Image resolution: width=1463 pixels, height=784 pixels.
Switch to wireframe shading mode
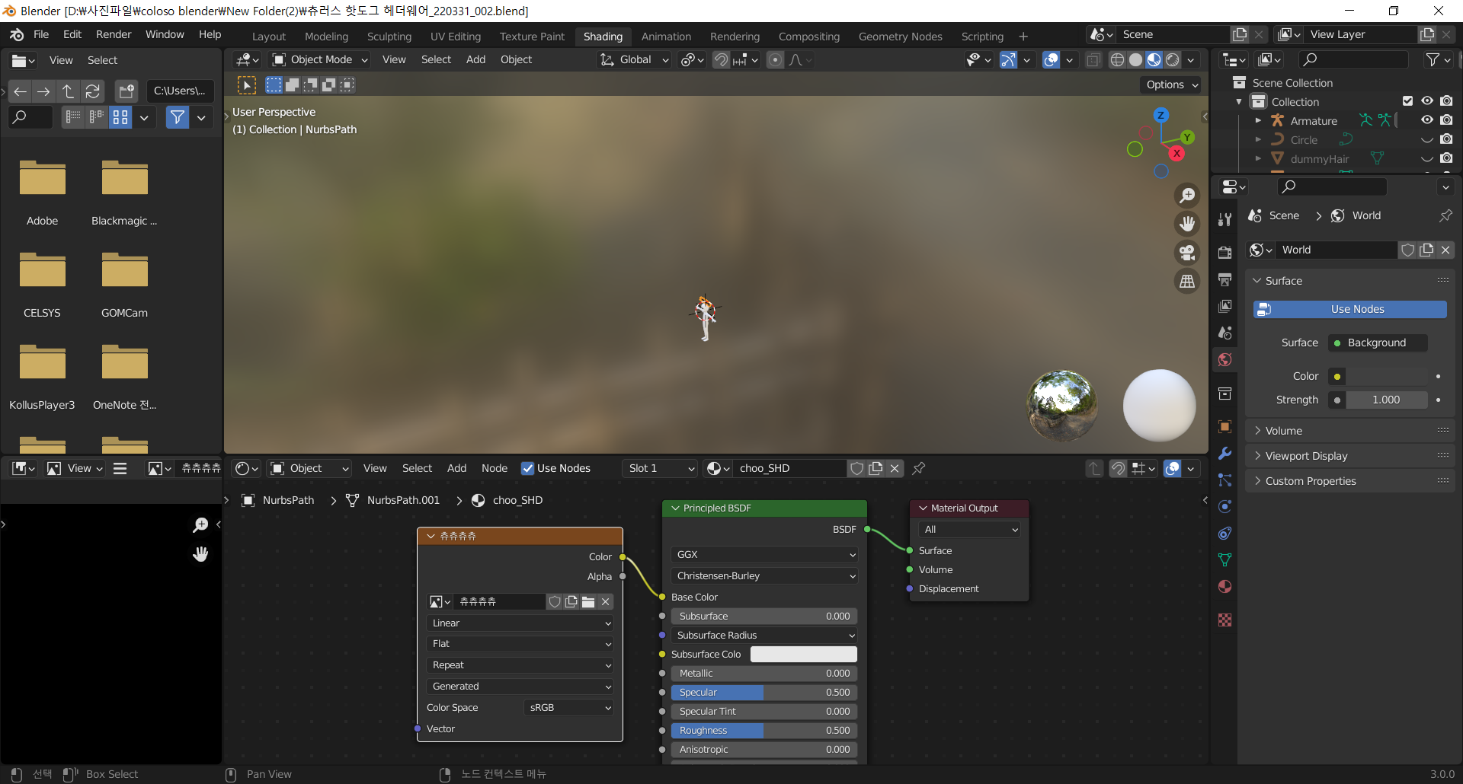(1117, 59)
